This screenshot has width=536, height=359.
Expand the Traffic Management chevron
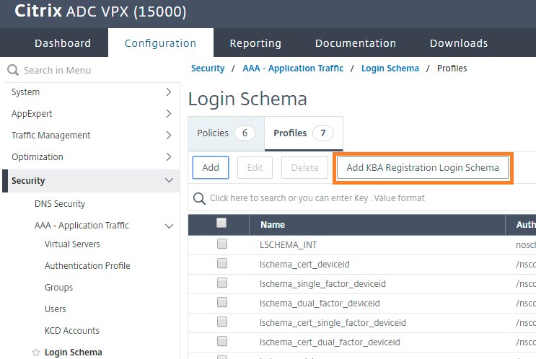coord(169,136)
